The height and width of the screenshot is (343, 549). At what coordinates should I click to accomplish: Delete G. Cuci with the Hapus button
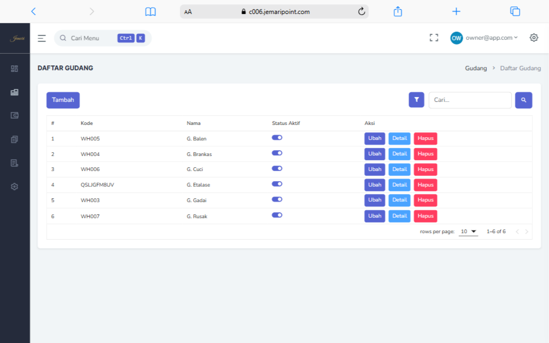click(425, 169)
